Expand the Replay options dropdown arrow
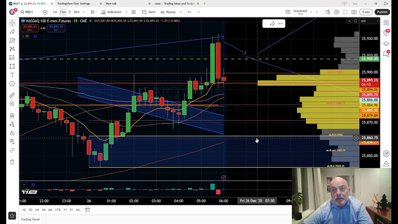Viewport: 398px width, 224px height. [180, 12]
